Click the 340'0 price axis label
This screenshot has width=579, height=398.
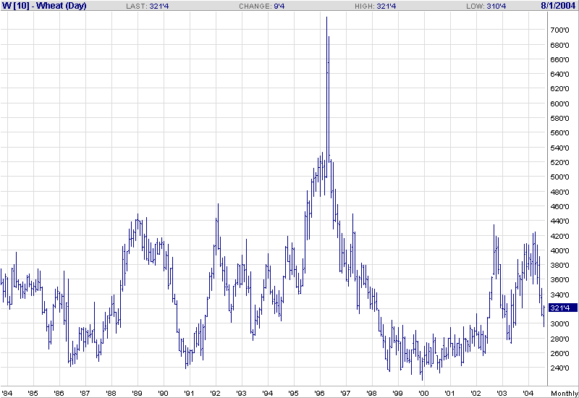[x=559, y=295]
